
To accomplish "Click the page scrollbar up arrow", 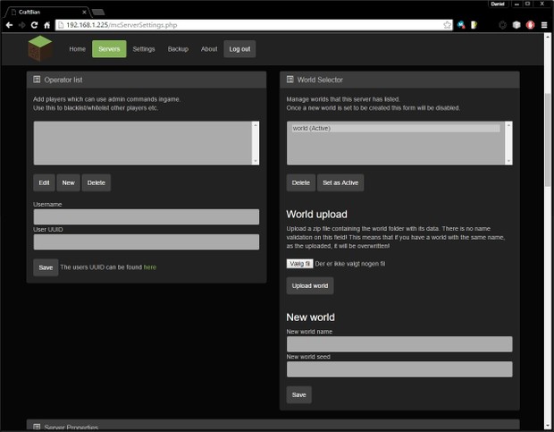I will (547, 37).
